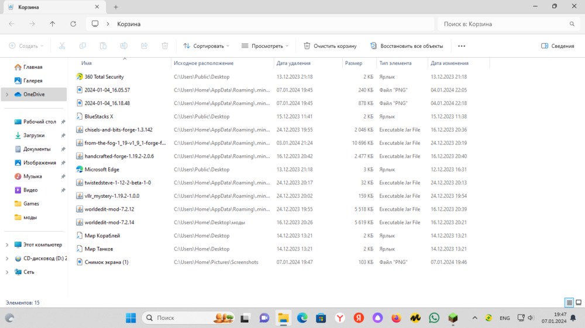Go back with the left arrow
585x328 pixels.
click(12, 24)
